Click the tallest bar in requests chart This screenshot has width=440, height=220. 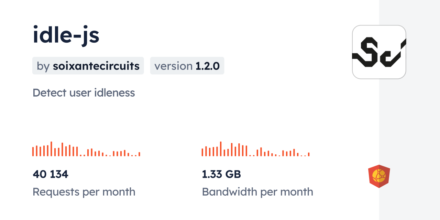click(x=51, y=149)
